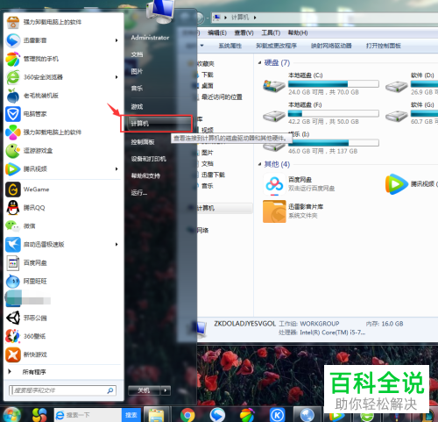Click the taskbar 搜索一下 search box

pos(88,415)
